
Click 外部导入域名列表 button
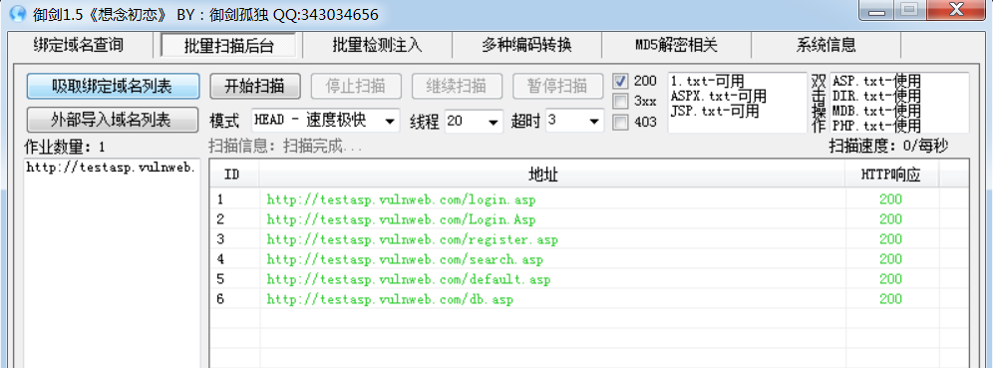pyautogui.click(x=113, y=119)
